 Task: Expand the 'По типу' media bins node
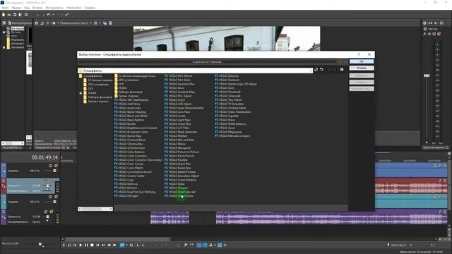coord(4,32)
